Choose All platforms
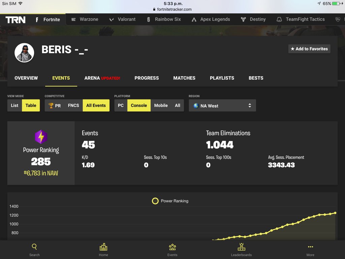This screenshot has width=345, height=259. [x=178, y=106]
